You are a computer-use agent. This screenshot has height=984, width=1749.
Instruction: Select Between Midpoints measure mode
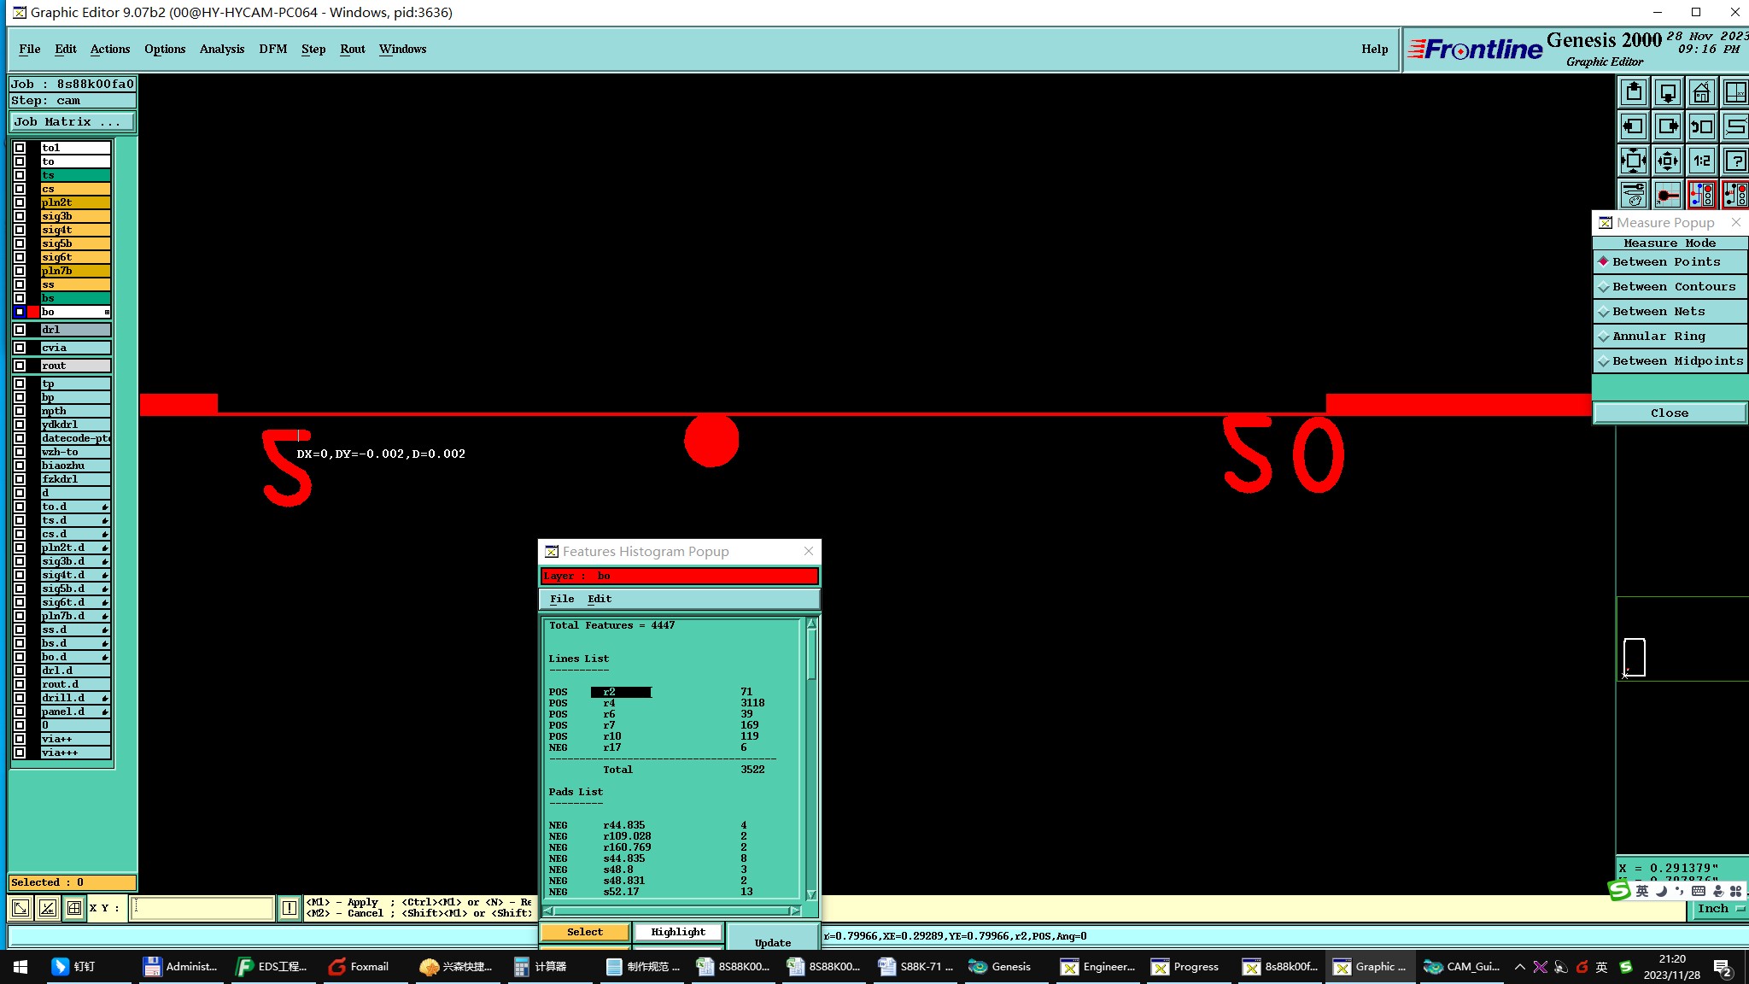(1670, 361)
